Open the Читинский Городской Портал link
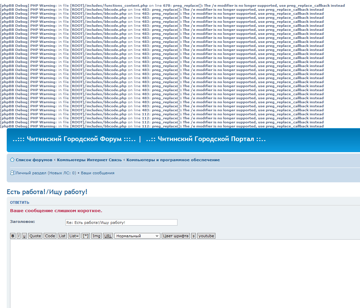The image size is (360, 308). [206, 139]
